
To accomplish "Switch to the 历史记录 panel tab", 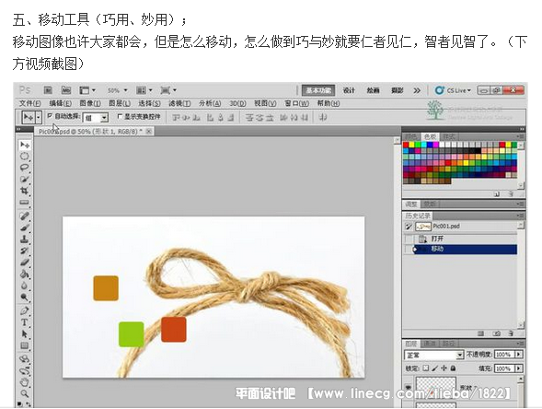I will point(418,216).
